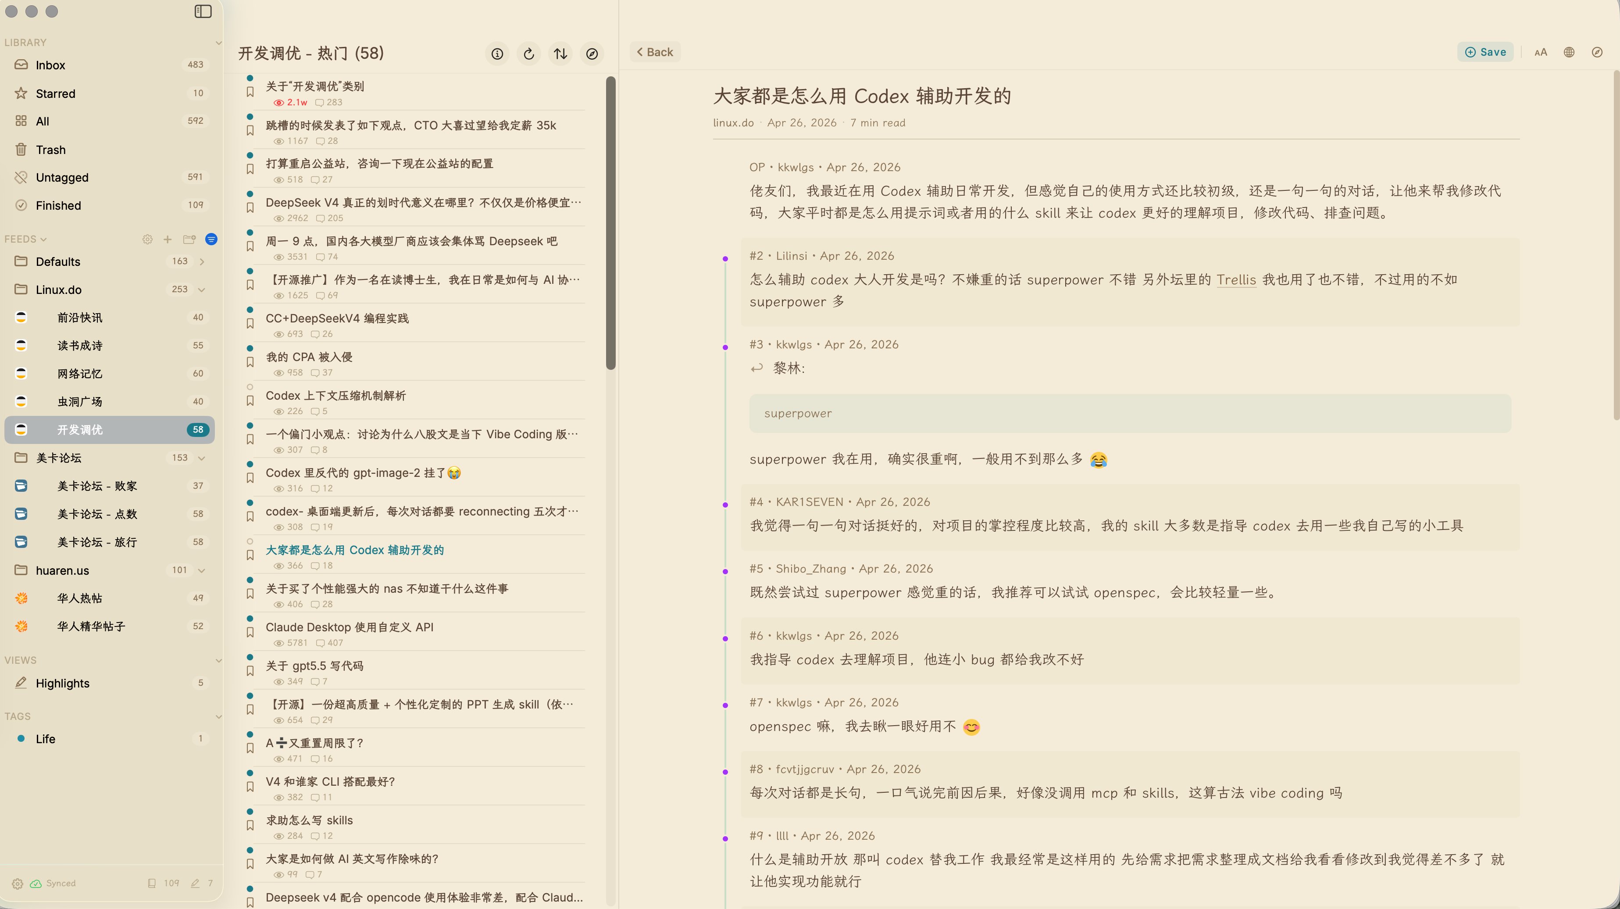This screenshot has height=909, width=1620.
Task: Open the Finished list
Action: 110,206
